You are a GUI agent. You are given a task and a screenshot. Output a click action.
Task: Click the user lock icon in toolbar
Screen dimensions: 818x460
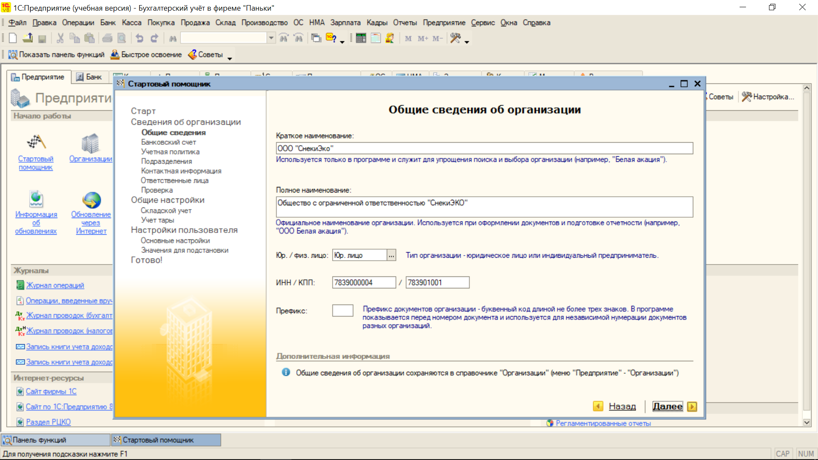390,38
